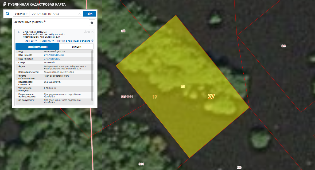Open the cadastral quarter 27:17:0601101 link
This screenshot has width=315, height=170.
[x=52, y=59]
